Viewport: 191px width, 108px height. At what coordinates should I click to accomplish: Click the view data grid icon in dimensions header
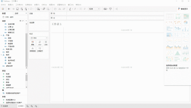point(20,21)
